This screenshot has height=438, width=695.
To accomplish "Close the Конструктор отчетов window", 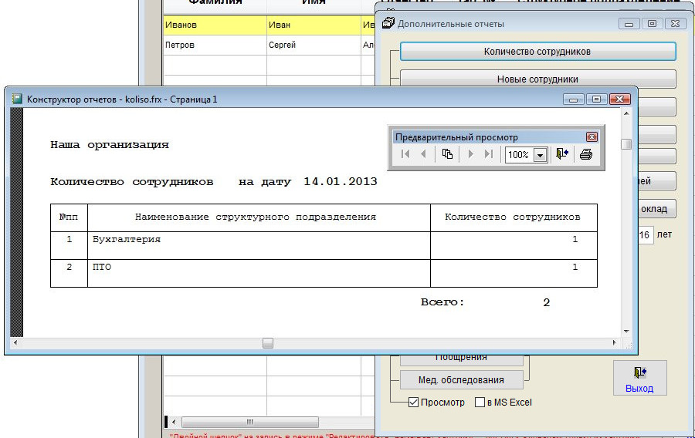I will click(x=620, y=99).
